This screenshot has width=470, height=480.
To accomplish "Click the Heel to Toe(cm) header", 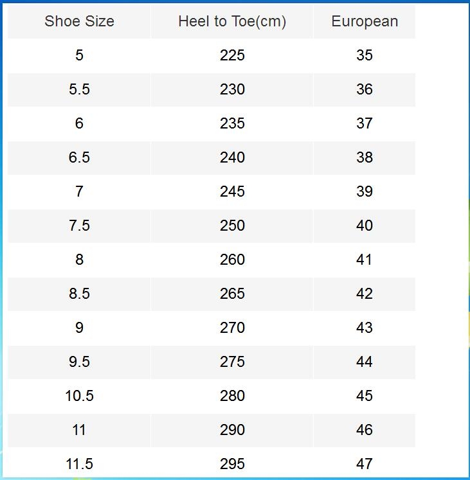I will (x=232, y=21).
